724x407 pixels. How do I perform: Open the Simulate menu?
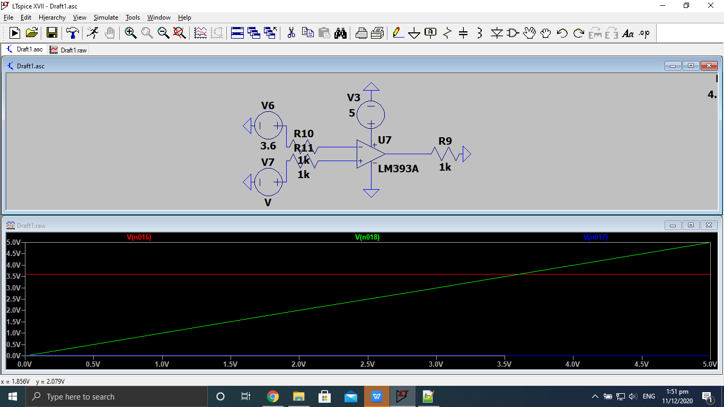(106, 17)
